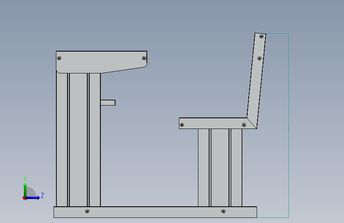344x223 pixels.
Task: Click the blue Z axis arrow of the triad
Action: point(33,198)
